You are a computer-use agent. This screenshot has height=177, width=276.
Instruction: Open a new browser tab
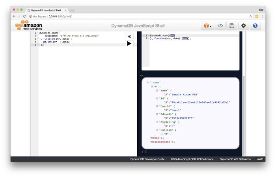click(72, 11)
